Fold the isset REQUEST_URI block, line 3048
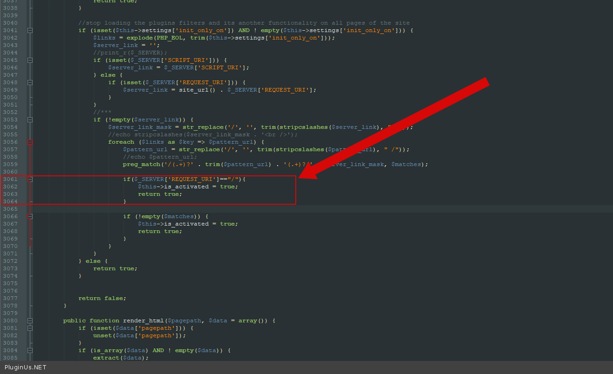This screenshot has width=613, height=374. pos(30,82)
